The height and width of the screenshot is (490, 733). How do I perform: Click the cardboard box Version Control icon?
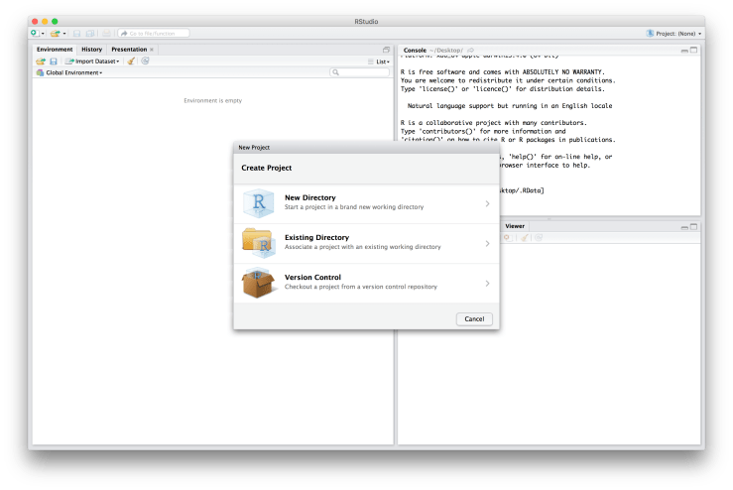click(258, 283)
